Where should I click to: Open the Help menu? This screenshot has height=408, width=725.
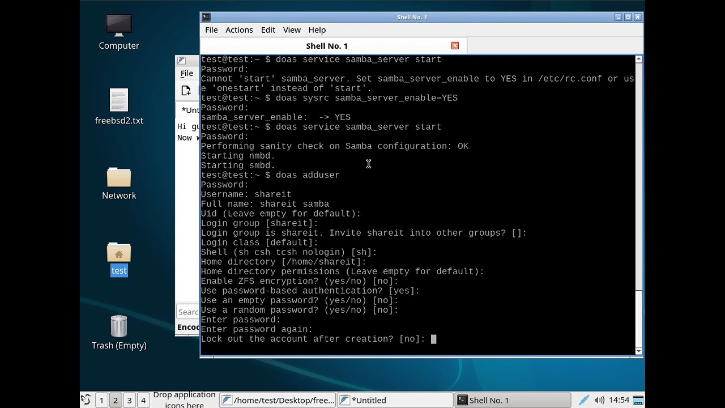(x=317, y=30)
